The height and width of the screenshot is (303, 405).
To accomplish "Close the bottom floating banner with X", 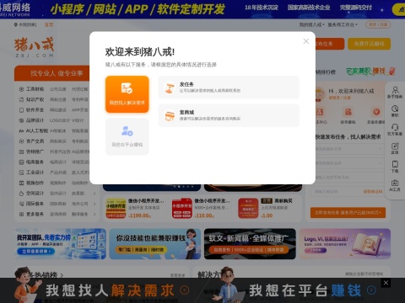I will click(386, 283).
